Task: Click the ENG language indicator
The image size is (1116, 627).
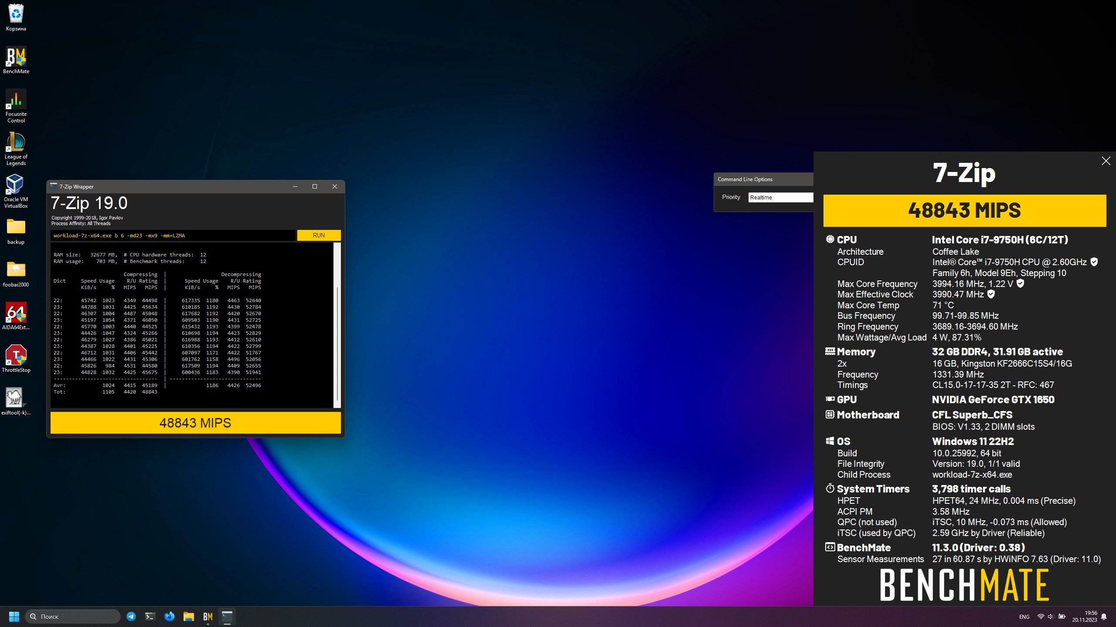Action: pos(1024,617)
